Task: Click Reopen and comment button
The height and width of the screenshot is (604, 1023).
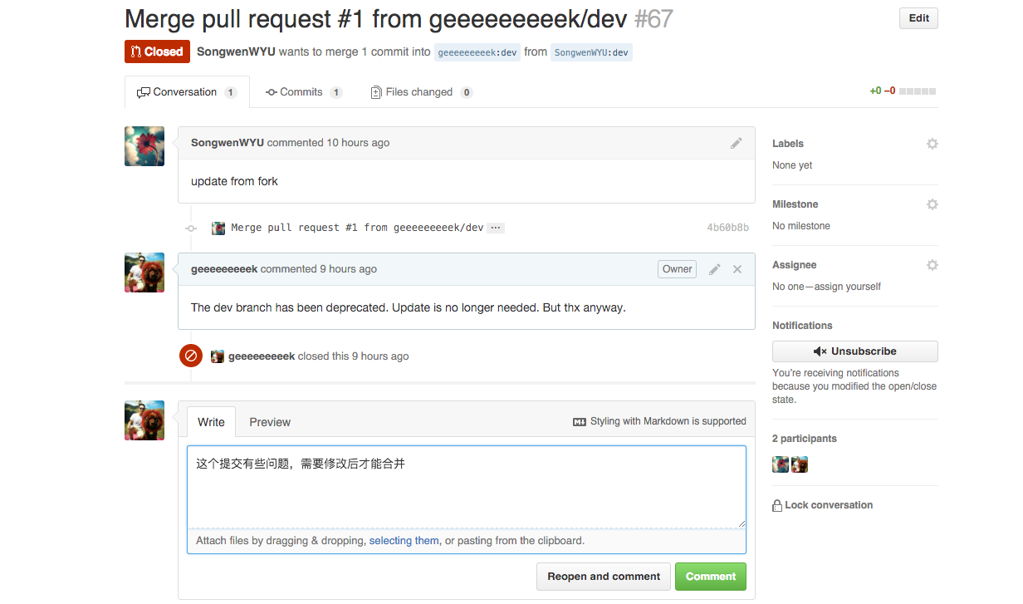Action: point(603,577)
